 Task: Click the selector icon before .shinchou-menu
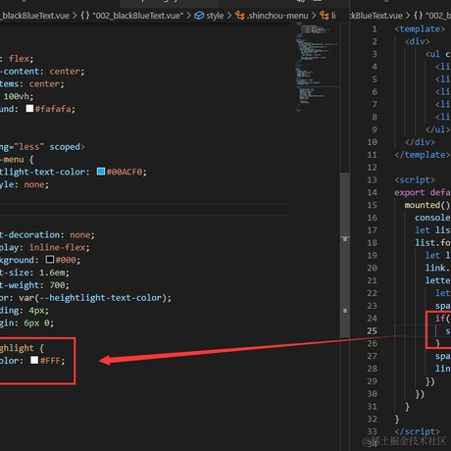coord(240,16)
